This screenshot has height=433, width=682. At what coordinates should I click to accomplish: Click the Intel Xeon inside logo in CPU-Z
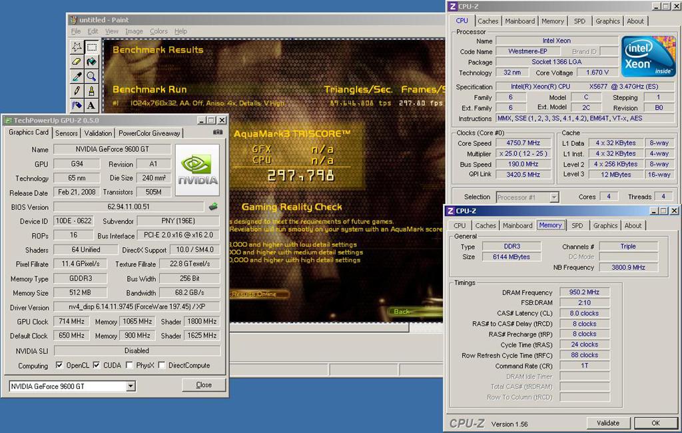pyautogui.click(x=648, y=56)
